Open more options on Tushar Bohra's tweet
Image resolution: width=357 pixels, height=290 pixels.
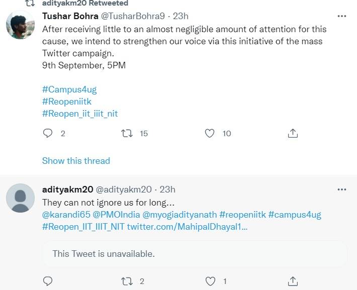click(x=342, y=16)
